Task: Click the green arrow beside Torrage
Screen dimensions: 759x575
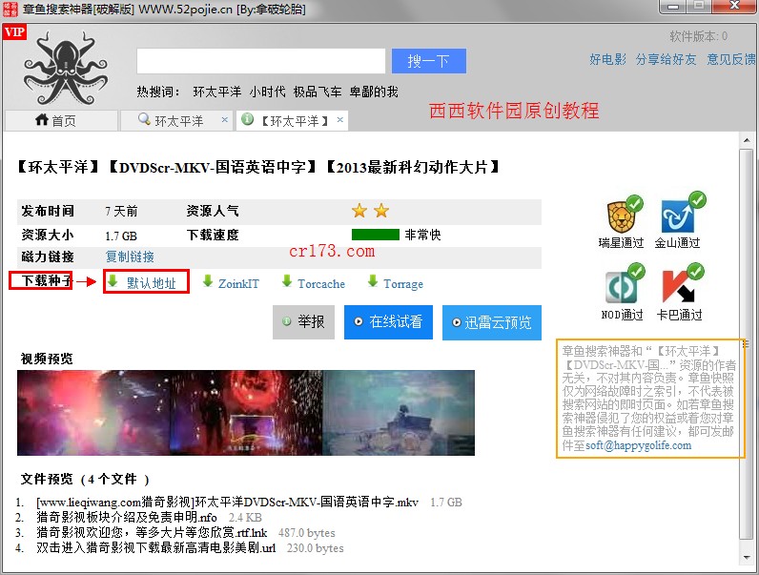Action: click(373, 281)
